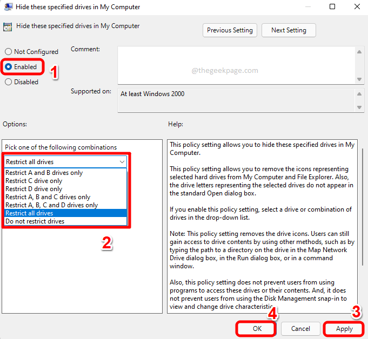Choose Restrict A, B, C and D drives only
Image resolution: width=368 pixels, height=339 pixels.
[x=51, y=205]
